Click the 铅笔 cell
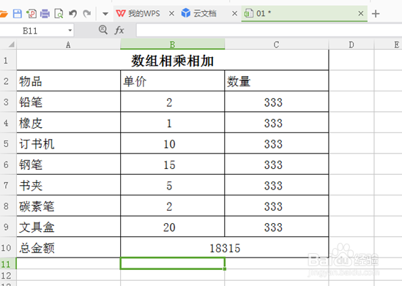 point(68,102)
